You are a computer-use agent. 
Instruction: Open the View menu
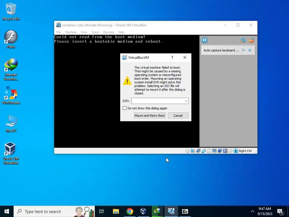pos(84,32)
